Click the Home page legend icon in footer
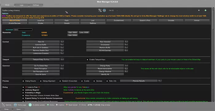The width and height of the screenshot is (215, 111). (x=15, y=105)
